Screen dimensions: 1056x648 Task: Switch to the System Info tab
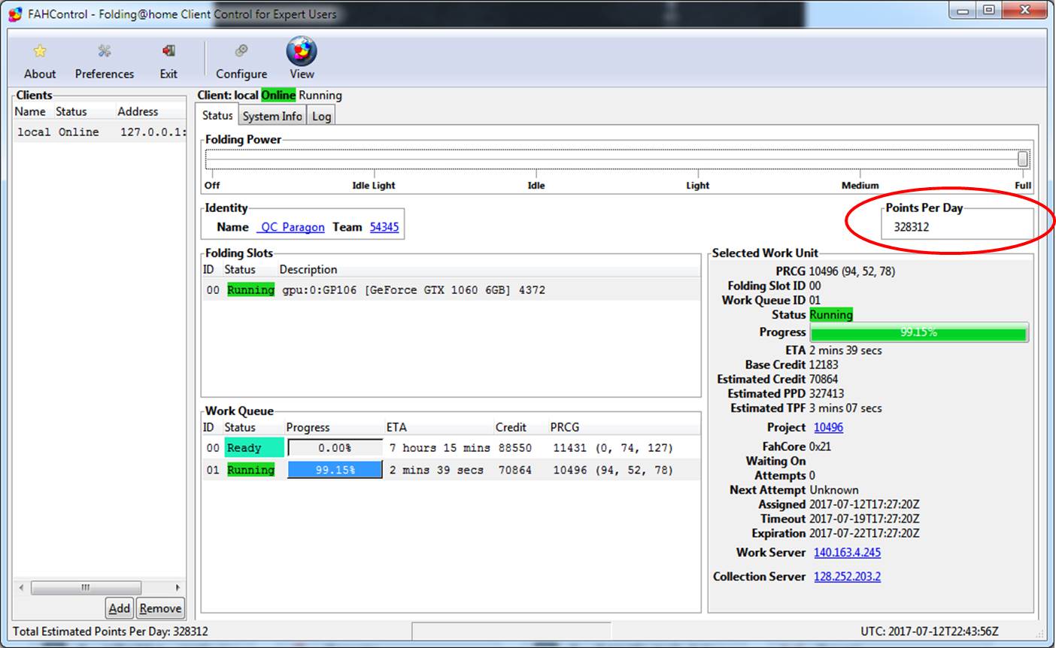click(x=272, y=116)
